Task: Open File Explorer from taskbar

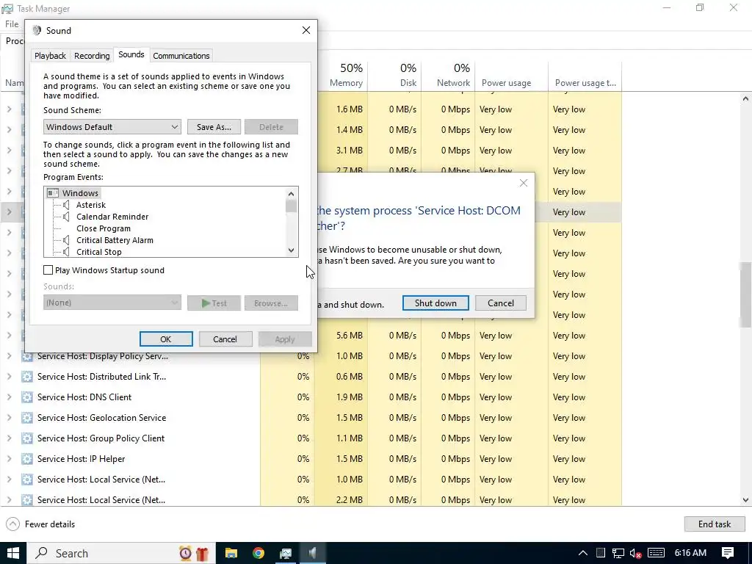Action: click(231, 553)
